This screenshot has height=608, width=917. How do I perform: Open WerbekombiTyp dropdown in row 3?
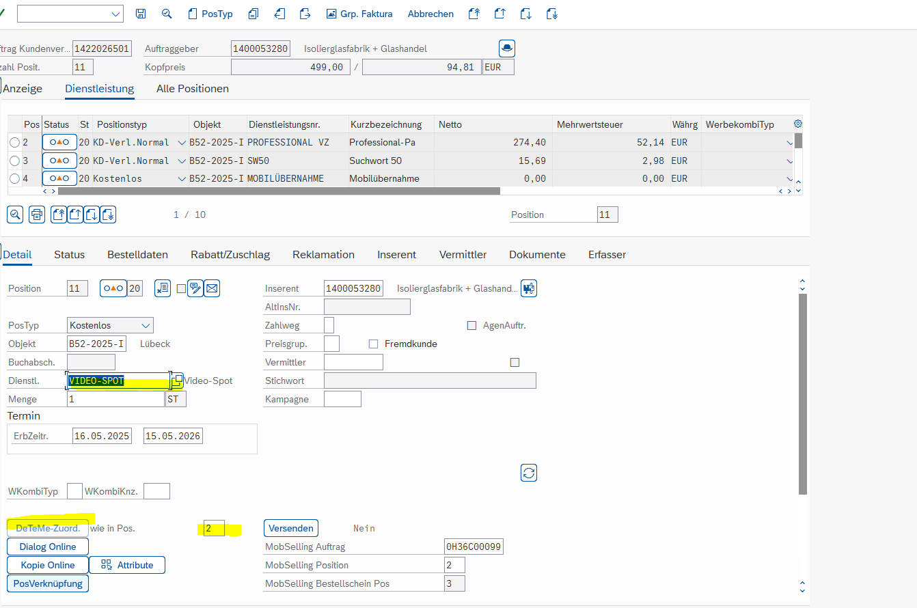789,161
